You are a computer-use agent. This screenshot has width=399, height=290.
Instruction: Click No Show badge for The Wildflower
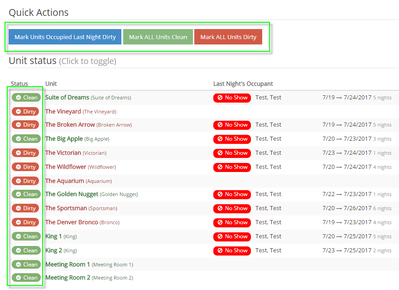tap(232, 167)
